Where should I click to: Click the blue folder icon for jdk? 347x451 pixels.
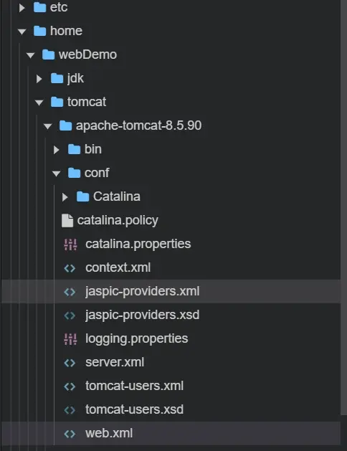coord(57,78)
